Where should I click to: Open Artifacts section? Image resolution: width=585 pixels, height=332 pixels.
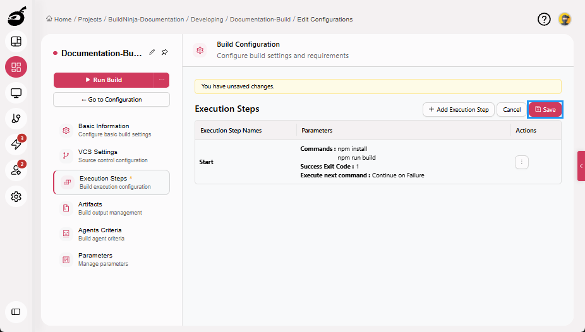tap(111, 208)
